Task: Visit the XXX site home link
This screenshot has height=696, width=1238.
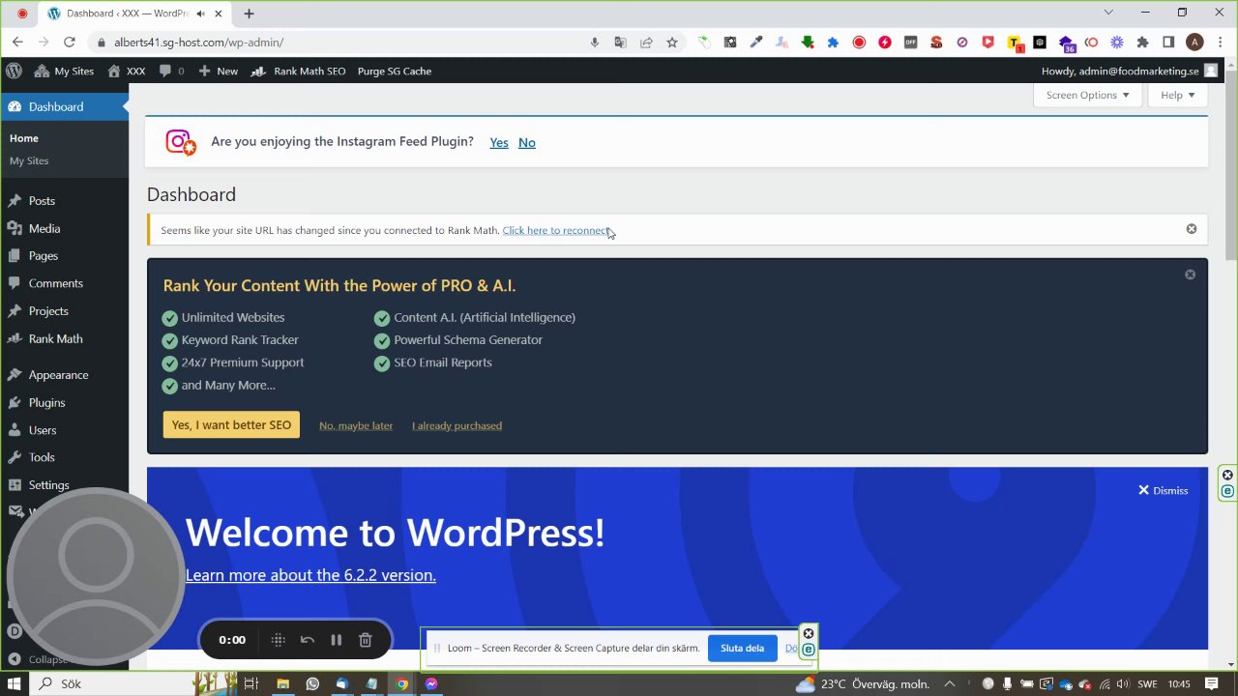Action: (127, 71)
